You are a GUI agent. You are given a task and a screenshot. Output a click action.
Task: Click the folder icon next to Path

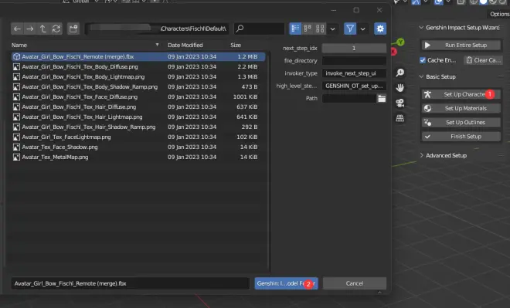pos(382,99)
